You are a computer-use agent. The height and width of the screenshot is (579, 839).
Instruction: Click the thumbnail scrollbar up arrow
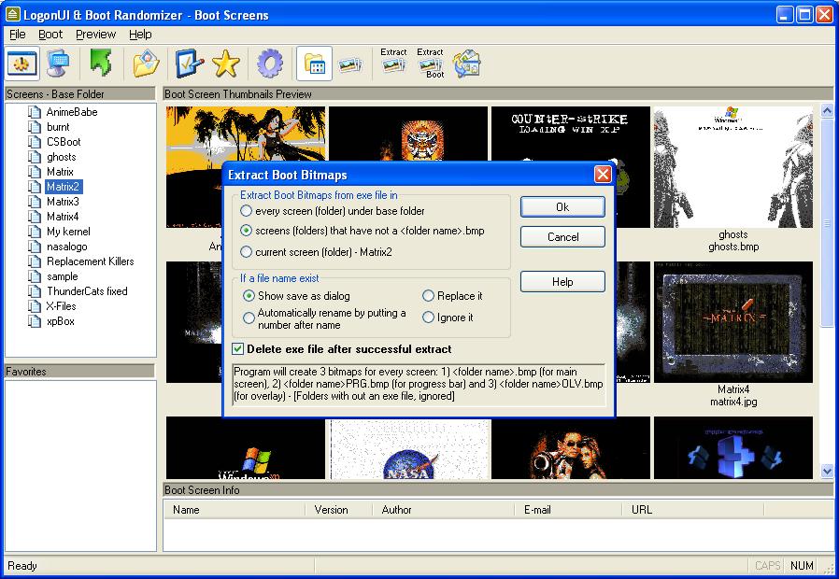[827, 111]
